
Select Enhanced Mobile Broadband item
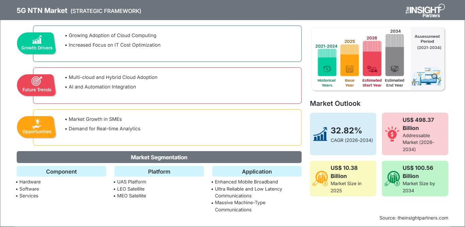click(x=246, y=182)
